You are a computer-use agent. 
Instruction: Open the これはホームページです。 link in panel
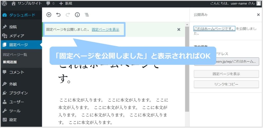point(214,29)
